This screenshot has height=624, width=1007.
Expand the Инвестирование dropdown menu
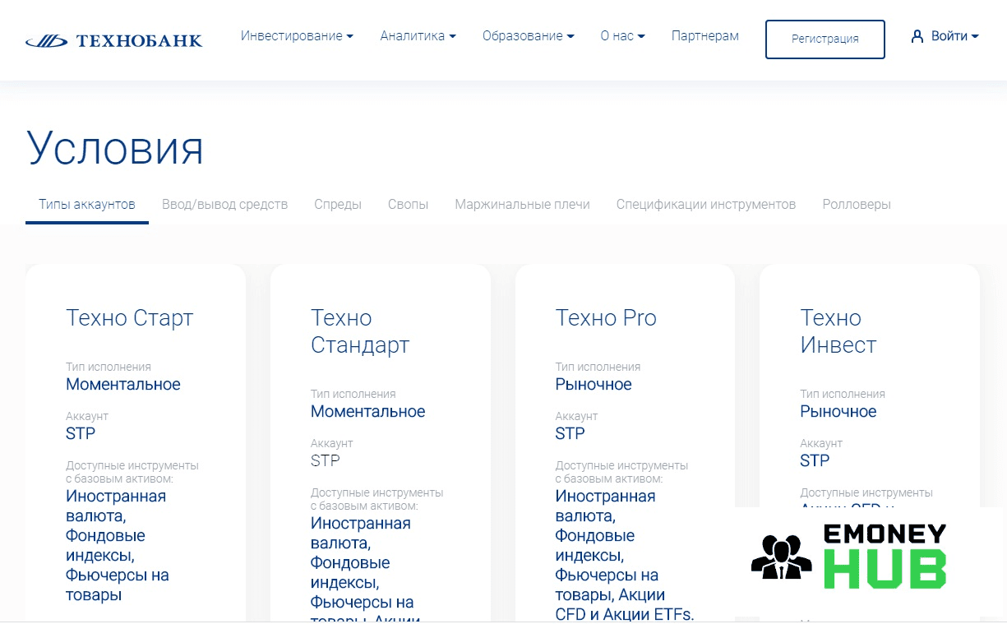point(297,36)
